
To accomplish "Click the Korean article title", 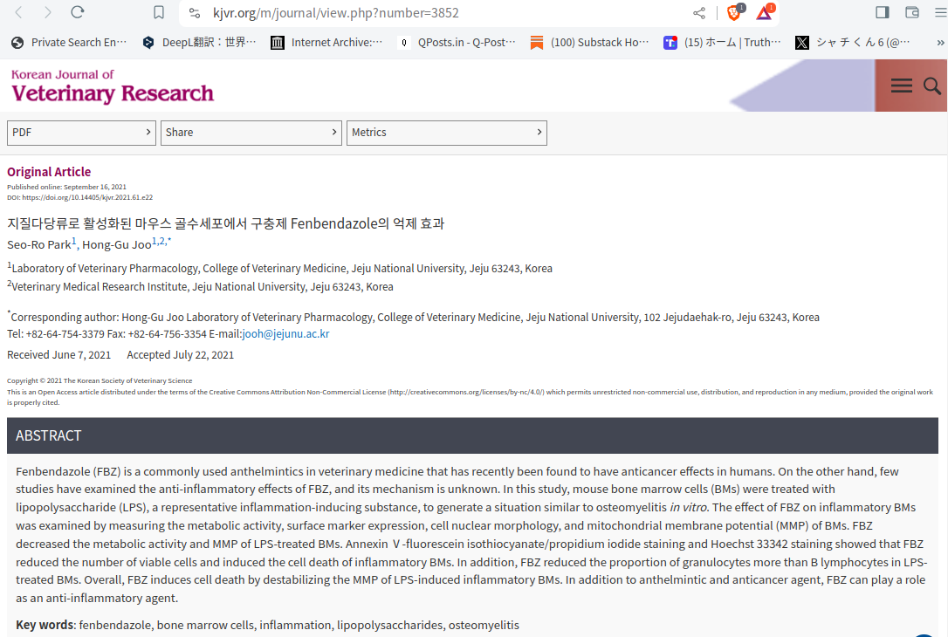I will (x=225, y=223).
